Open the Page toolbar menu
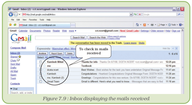The width and height of the screenshot is (192, 105). click(162, 25)
